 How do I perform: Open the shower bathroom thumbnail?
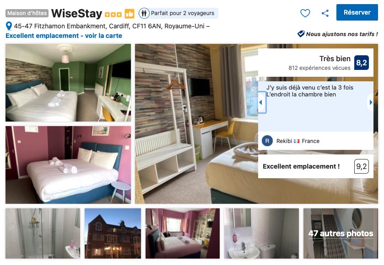(43, 233)
